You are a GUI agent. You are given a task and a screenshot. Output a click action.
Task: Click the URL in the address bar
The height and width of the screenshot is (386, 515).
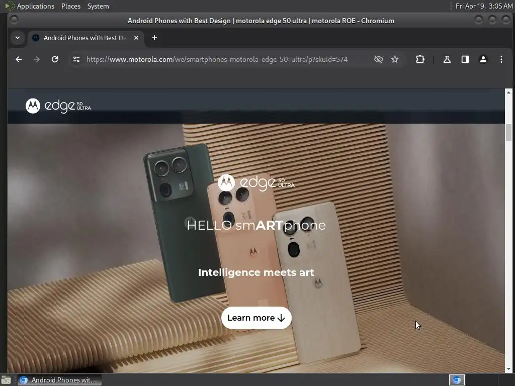click(217, 59)
